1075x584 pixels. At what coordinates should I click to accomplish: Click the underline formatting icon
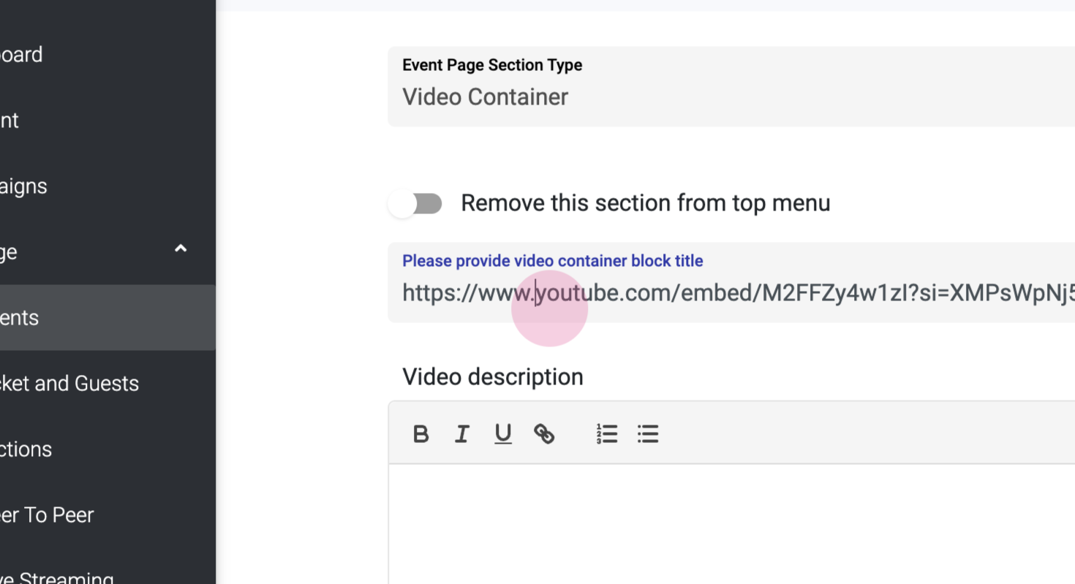click(x=503, y=434)
